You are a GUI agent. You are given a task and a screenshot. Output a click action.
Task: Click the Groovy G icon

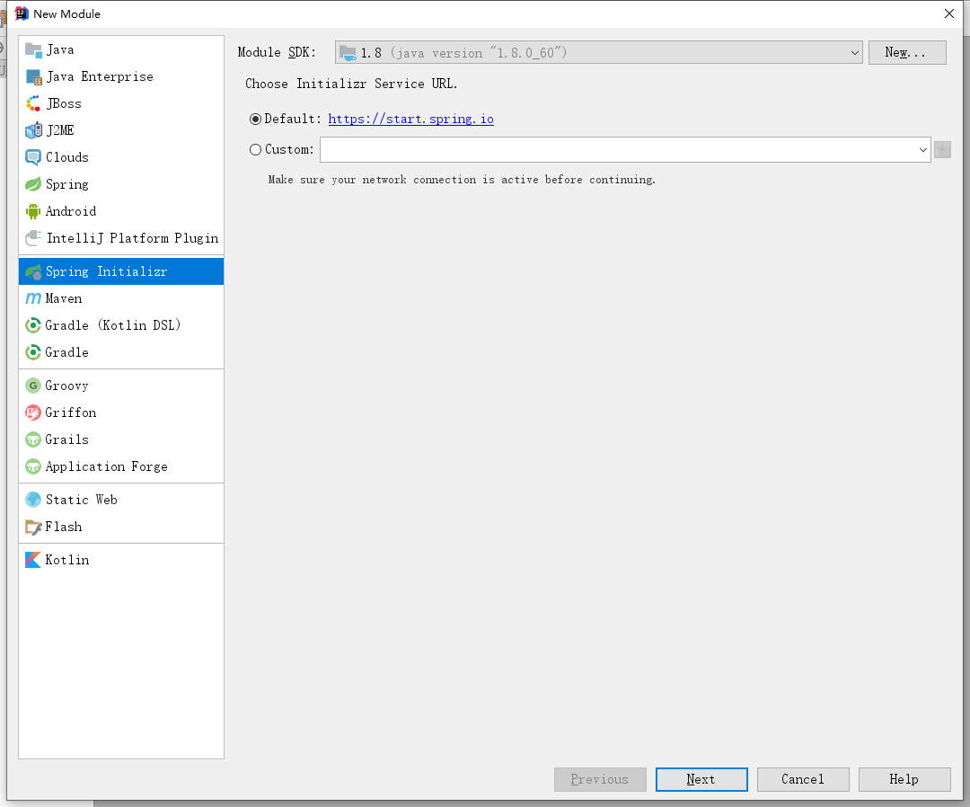pos(33,386)
